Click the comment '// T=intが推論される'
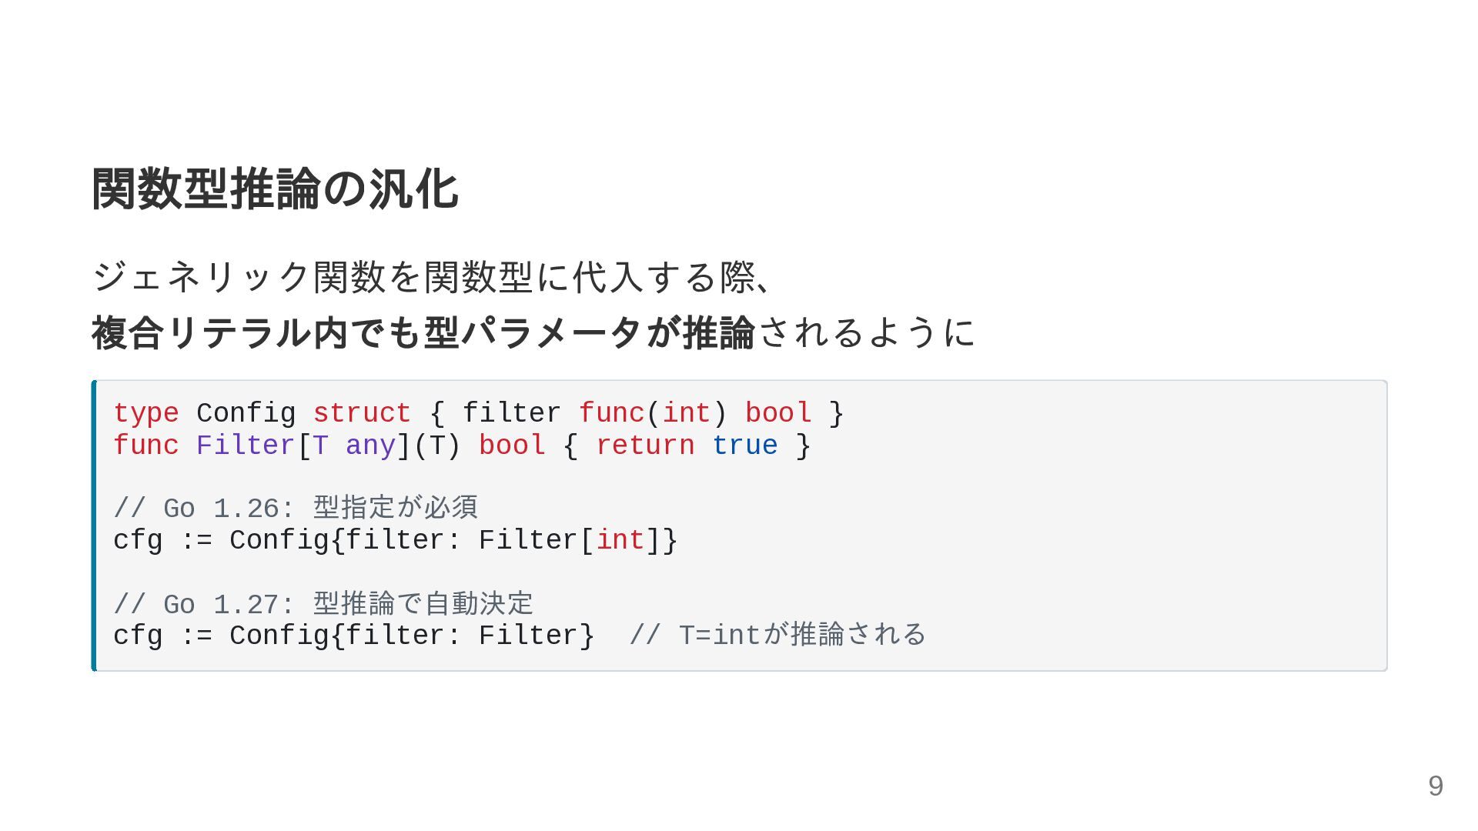The image size is (1478, 831). (777, 635)
